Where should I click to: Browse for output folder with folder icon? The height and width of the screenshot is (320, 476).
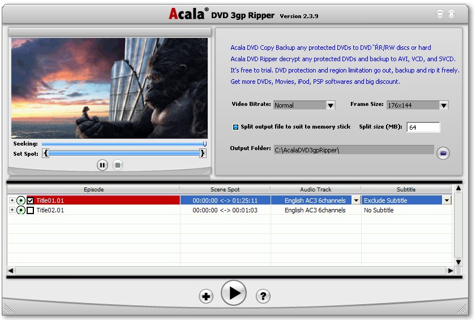443,153
